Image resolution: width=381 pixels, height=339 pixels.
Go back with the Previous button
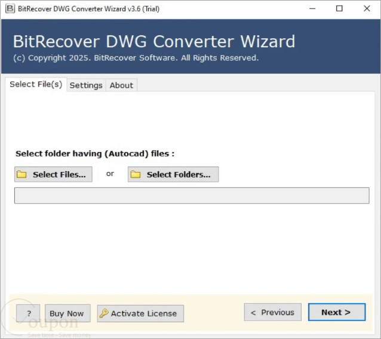[273, 312]
